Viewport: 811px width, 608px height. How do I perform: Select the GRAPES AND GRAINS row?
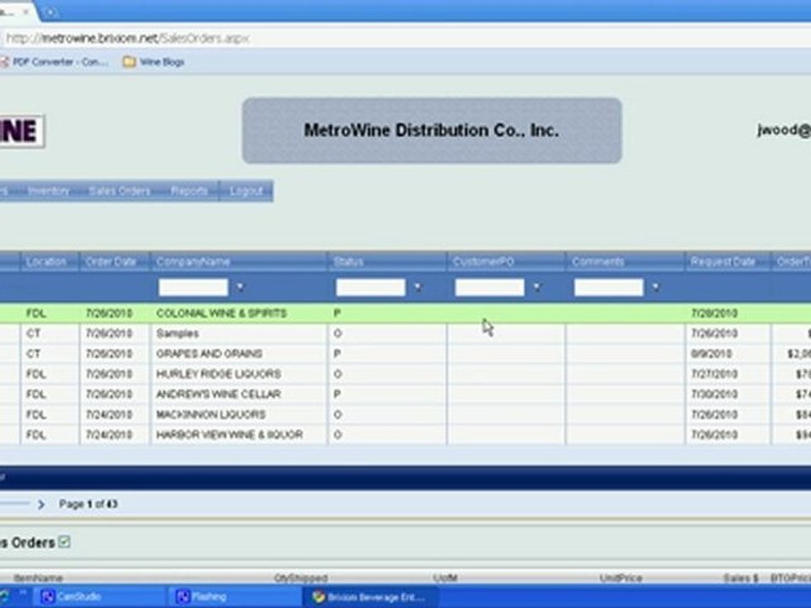405,354
